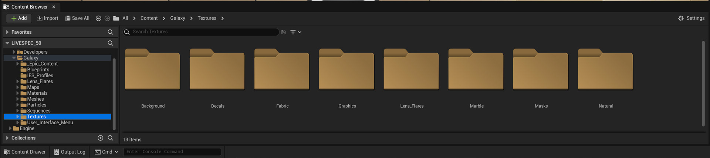
Task: Open Content Browser Settings
Action: click(x=691, y=18)
